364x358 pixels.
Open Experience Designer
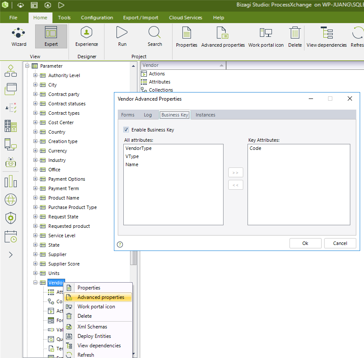87,36
